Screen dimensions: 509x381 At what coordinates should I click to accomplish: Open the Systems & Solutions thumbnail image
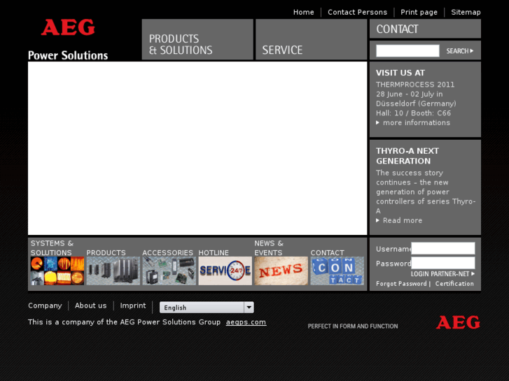pos(57,271)
